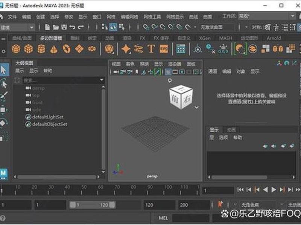The width and height of the screenshot is (301, 225).
Task: Create a platonic solid from shelf
Action: [x=109, y=49]
